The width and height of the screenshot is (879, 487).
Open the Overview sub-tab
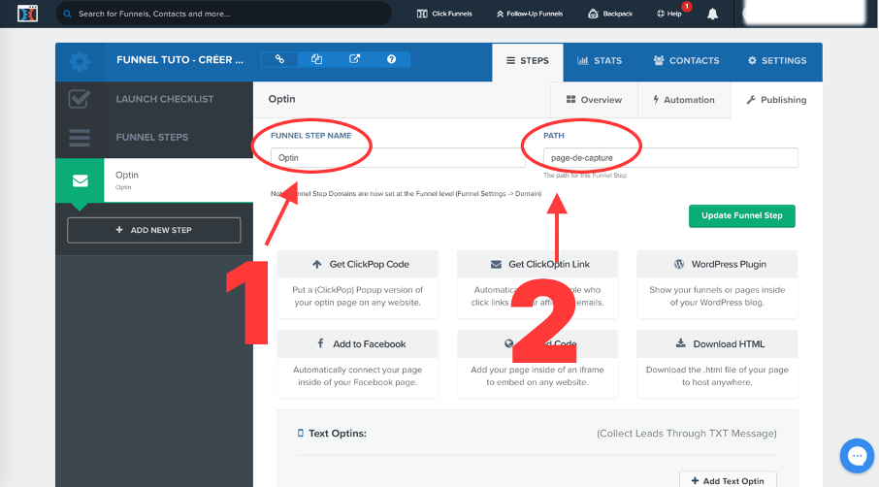click(594, 100)
